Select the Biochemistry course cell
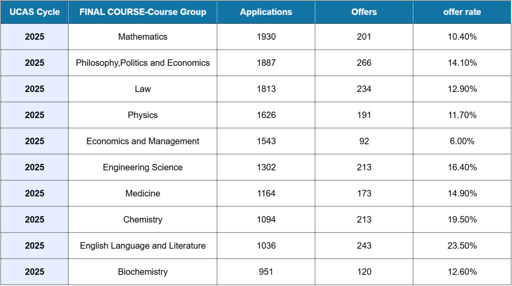 pyautogui.click(x=143, y=272)
